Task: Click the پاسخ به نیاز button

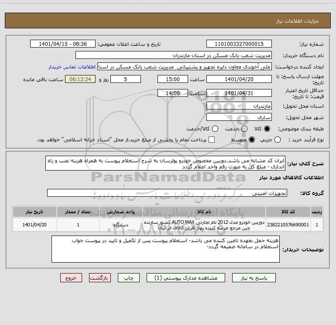Action: coord(254,278)
